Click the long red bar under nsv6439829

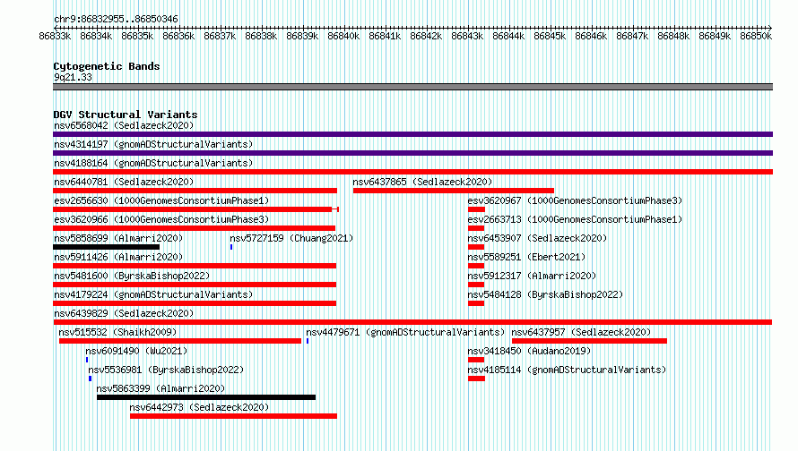[412, 322]
